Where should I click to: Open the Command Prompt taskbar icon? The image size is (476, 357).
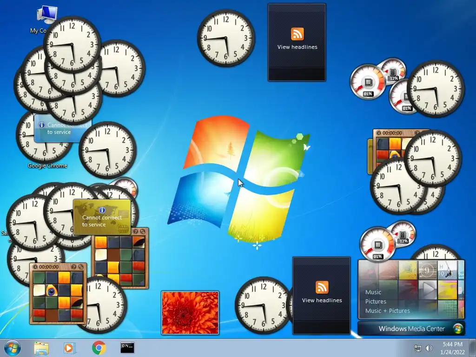click(x=127, y=348)
